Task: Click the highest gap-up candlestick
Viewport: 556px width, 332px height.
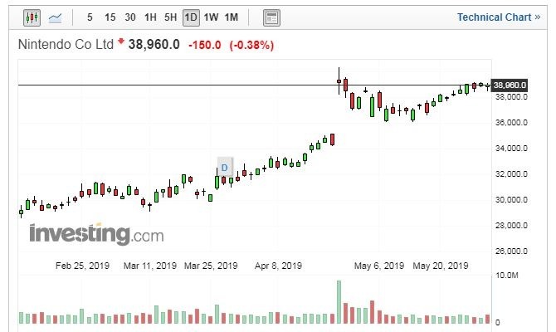Action: click(x=339, y=81)
